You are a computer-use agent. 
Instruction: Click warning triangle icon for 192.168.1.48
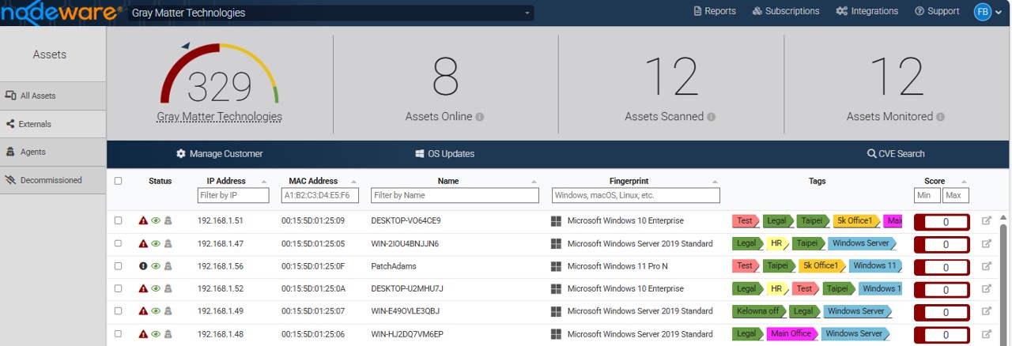[x=143, y=334]
